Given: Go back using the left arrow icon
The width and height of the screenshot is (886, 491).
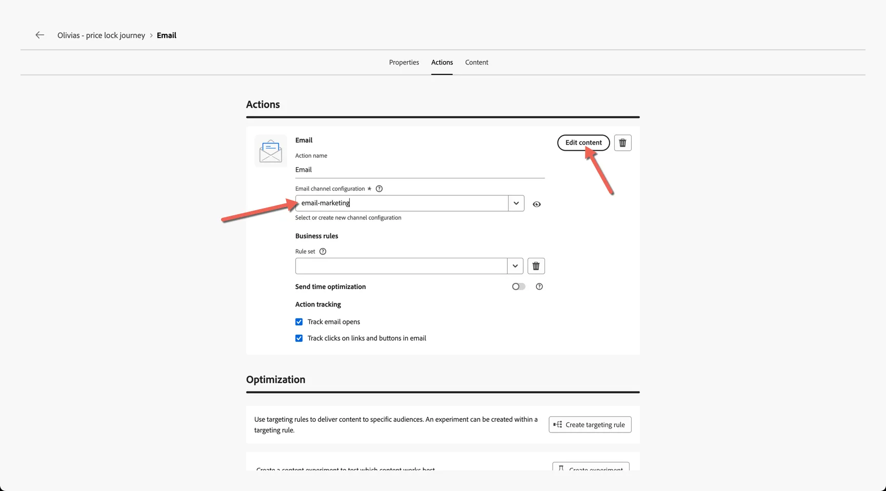Looking at the screenshot, I should (x=39, y=35).
